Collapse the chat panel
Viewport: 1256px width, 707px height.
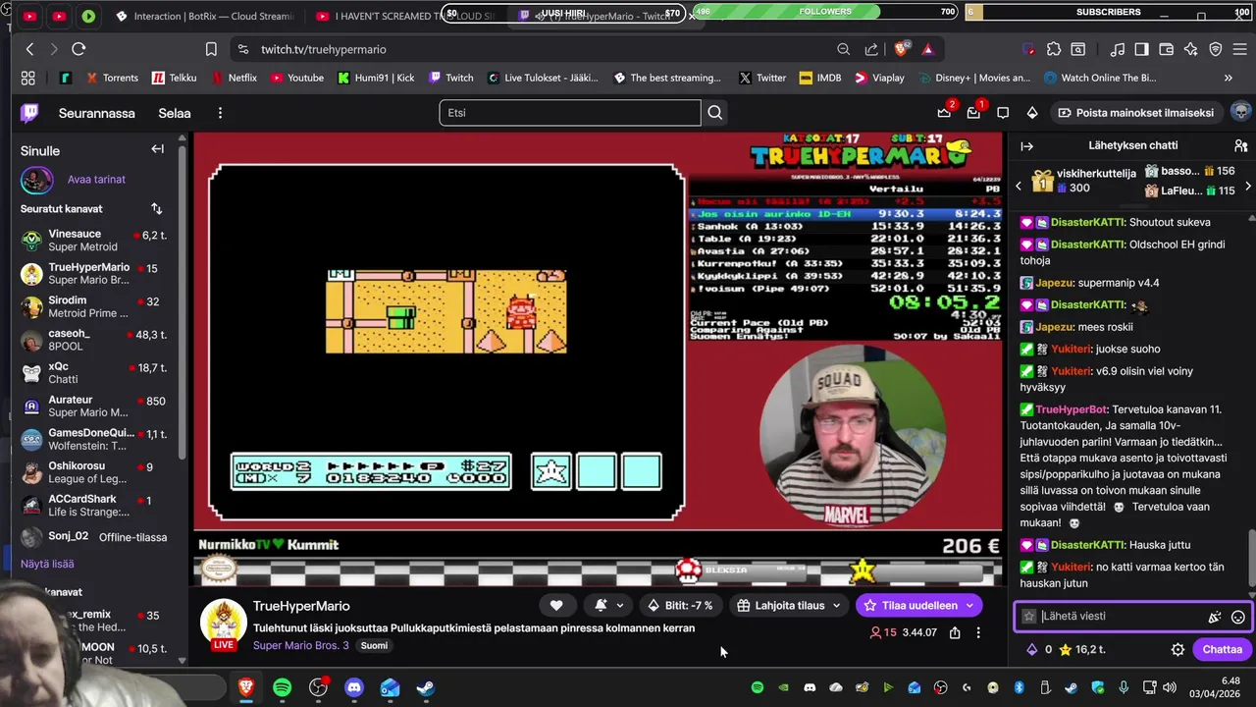(x=1026, y=146)
